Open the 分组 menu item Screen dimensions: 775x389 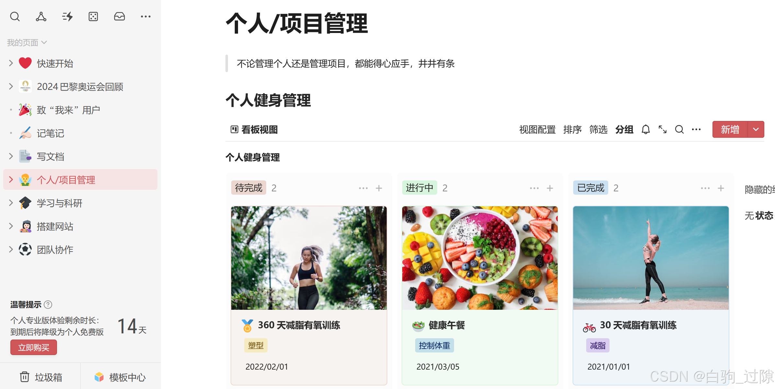624,130
